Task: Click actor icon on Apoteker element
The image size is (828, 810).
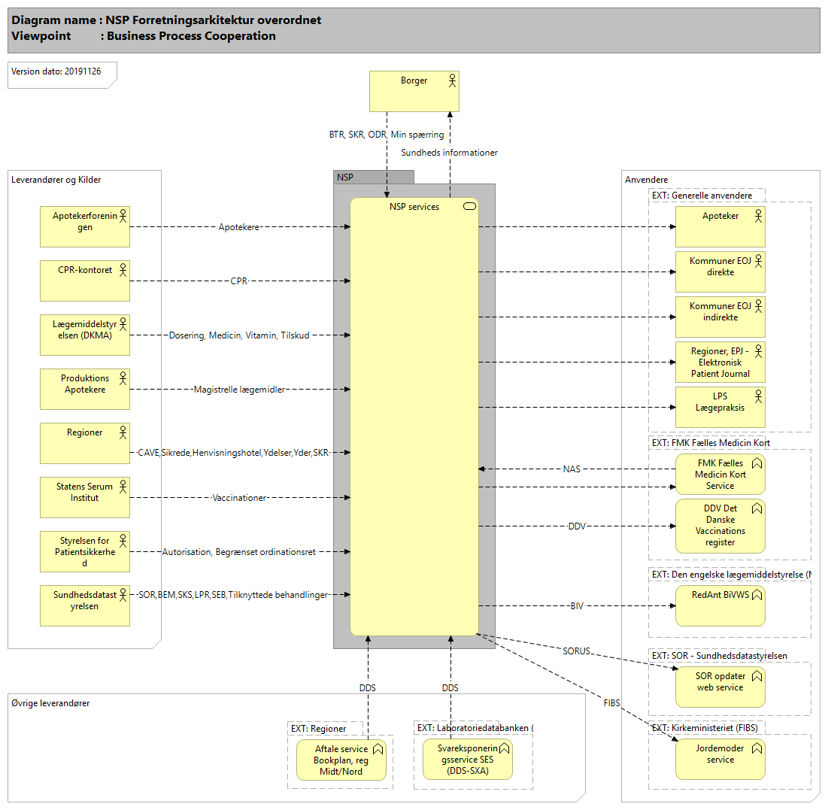Action: click(x=758, y=215)
